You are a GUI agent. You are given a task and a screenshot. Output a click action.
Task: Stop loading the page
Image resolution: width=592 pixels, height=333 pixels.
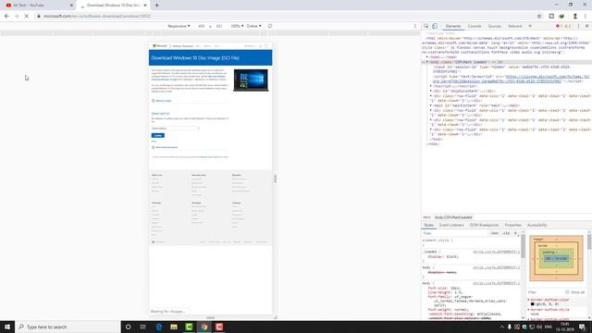[x=26, y=17]
